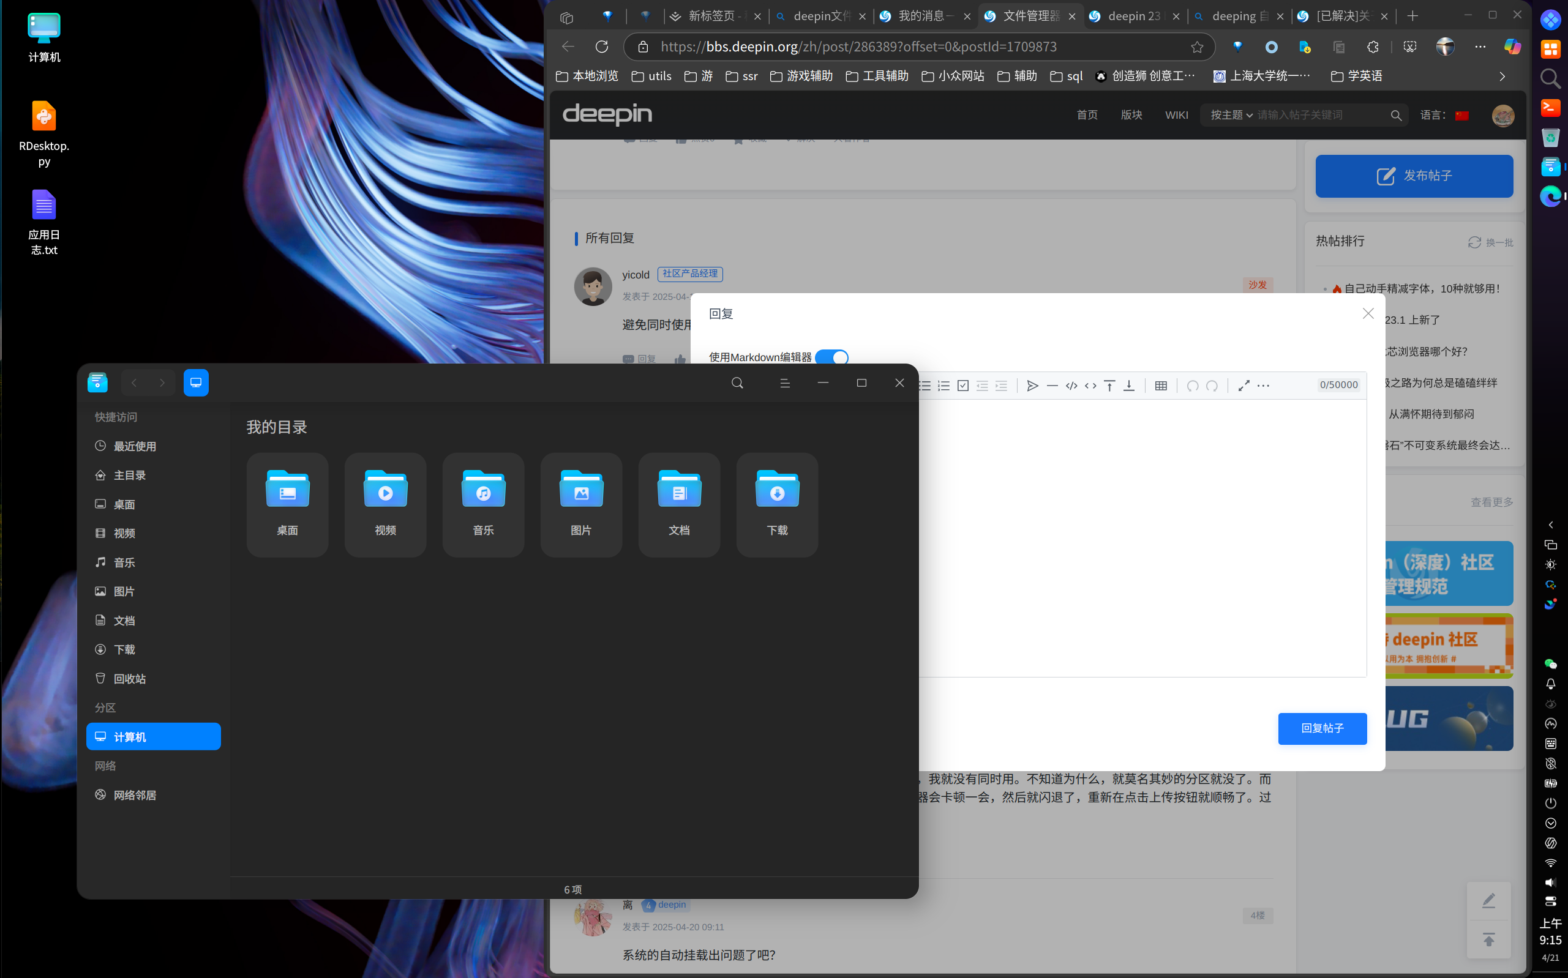Open the browser settings ellipsis menu
1568x978 pixels.
pos(1480,47)
